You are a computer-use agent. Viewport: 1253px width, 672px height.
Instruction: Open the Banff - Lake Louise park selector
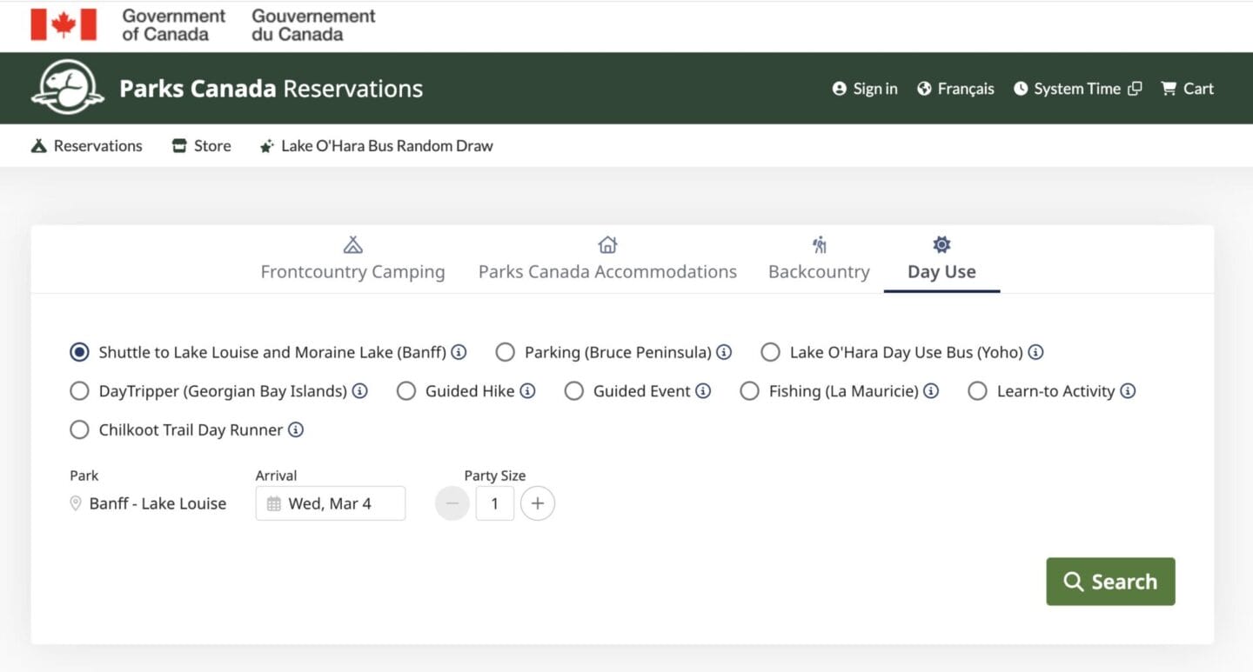click(x=149, y=503)
